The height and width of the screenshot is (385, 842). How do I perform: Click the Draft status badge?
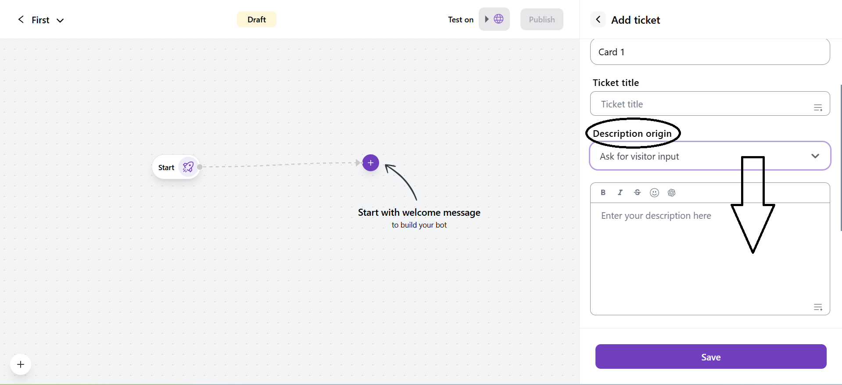256,19
